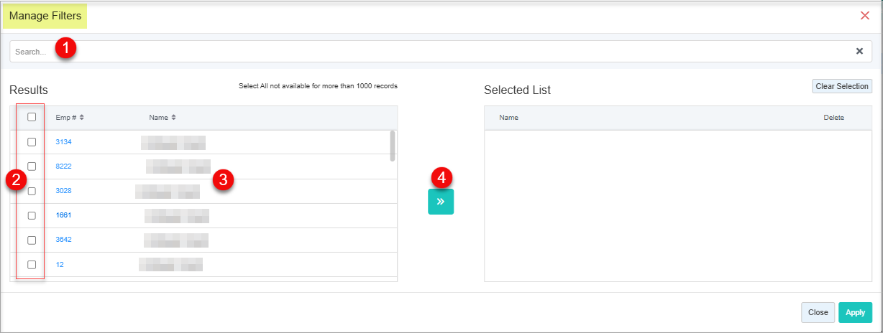The height and width of the screenshot is (333, 883).
Task: Open employee number 8222 link
Action: pyautogui.click(x=63, y=166)
